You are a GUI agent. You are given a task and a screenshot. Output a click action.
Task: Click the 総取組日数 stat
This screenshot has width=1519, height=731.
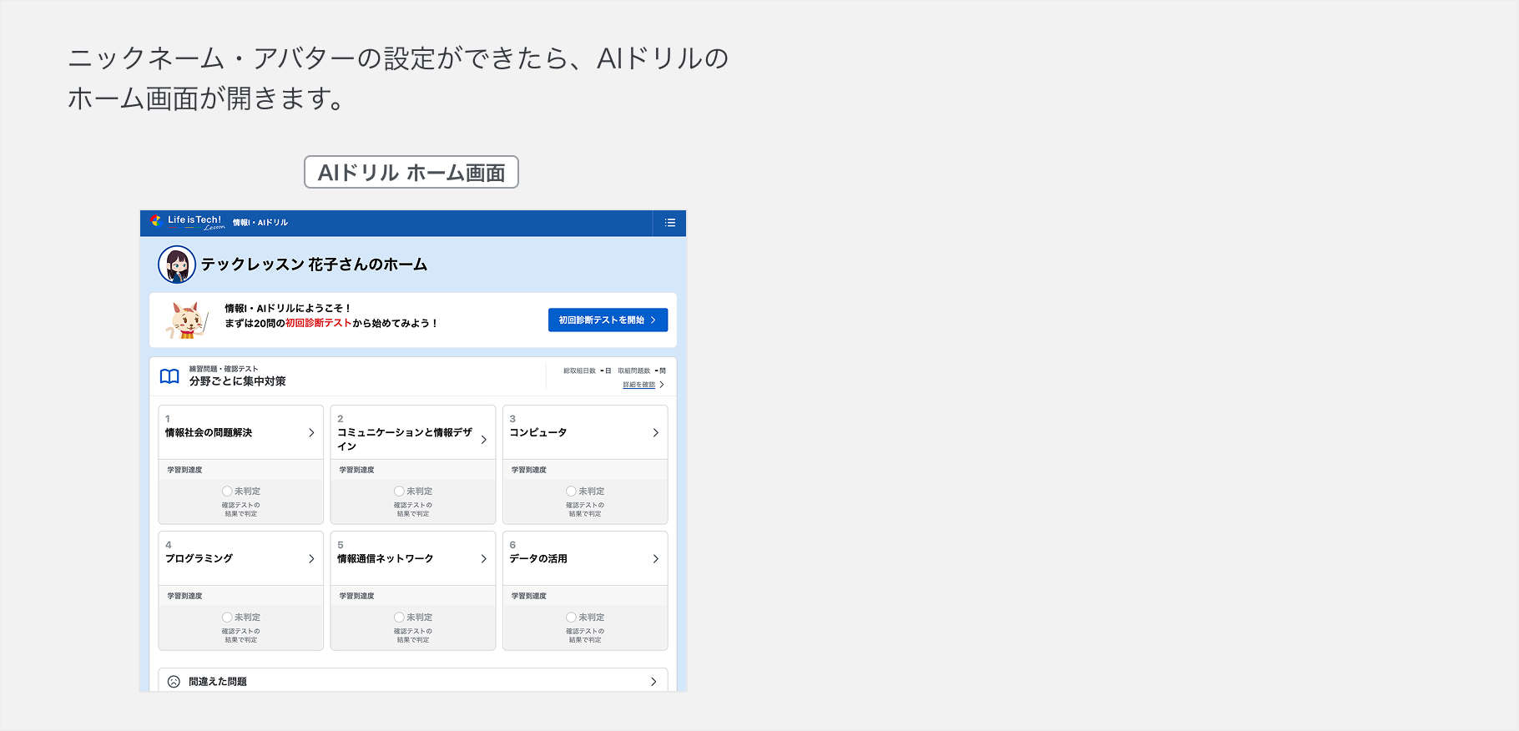click(587, 371)
